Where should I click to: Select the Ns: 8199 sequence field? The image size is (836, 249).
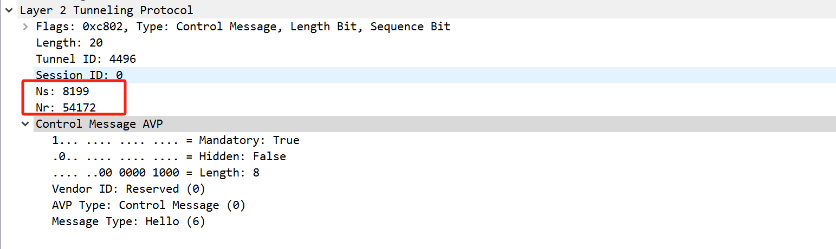pos(62,91)
